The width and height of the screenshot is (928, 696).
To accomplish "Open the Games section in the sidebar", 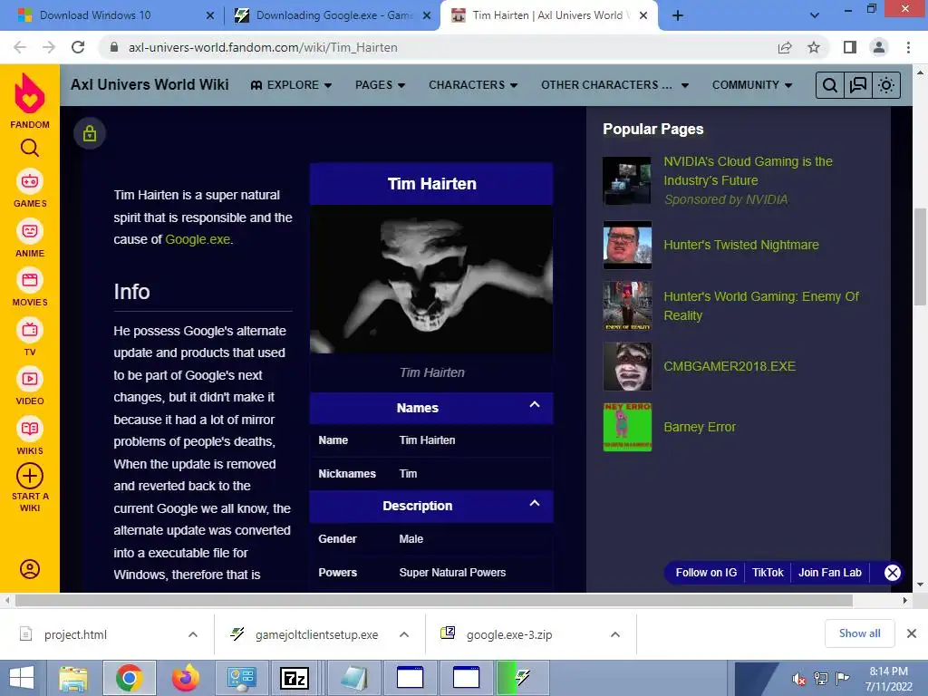I will coord(30,188).
